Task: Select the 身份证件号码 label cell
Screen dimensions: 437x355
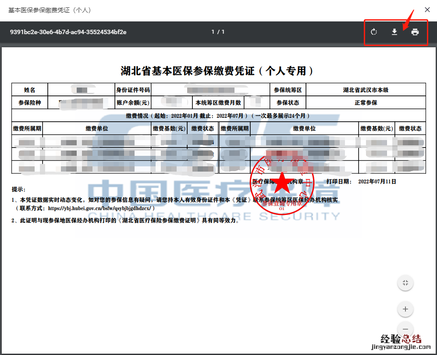Action: (x=133, y=90)
